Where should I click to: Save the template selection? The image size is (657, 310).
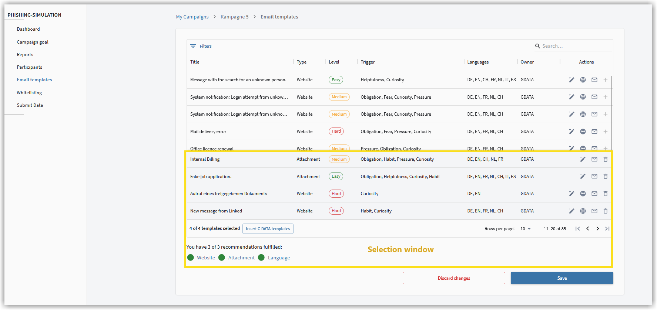[562, 278]
